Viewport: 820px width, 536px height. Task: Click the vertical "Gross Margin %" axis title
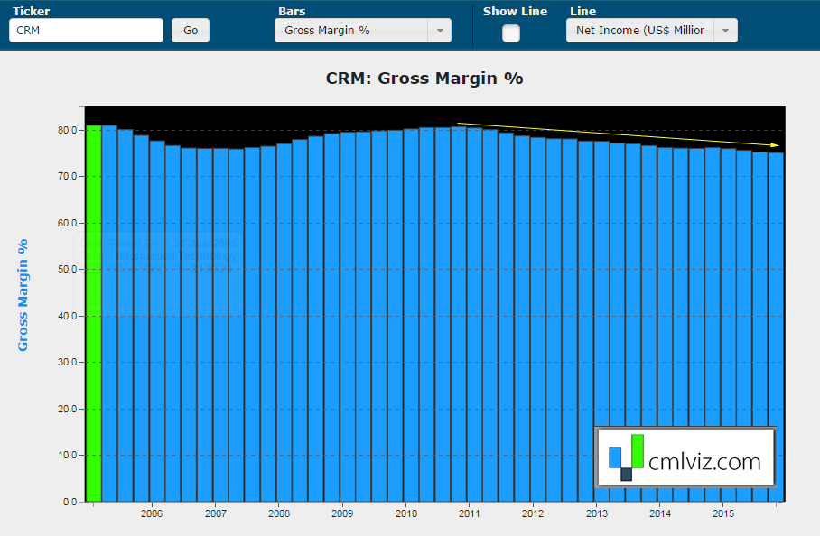[23, 295]
